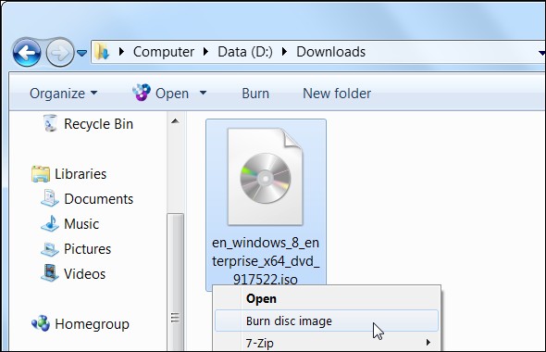
Task: Select Libraries in navigation pane
Action: pyautogui.click(x=81, y=174)
